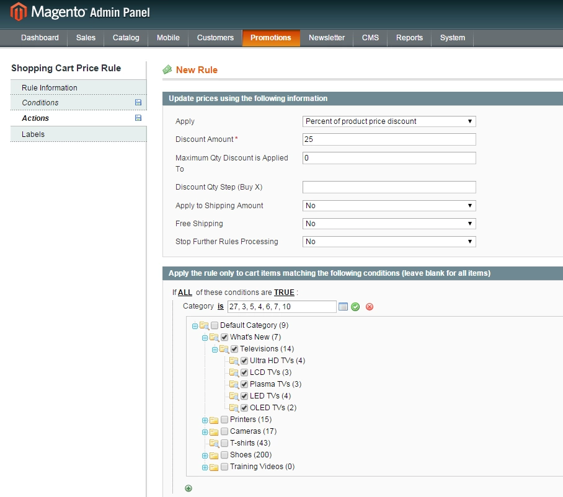The image size is (563, 497).
Task: Expand the Printers tree node
Action: [x=205, y=421]
